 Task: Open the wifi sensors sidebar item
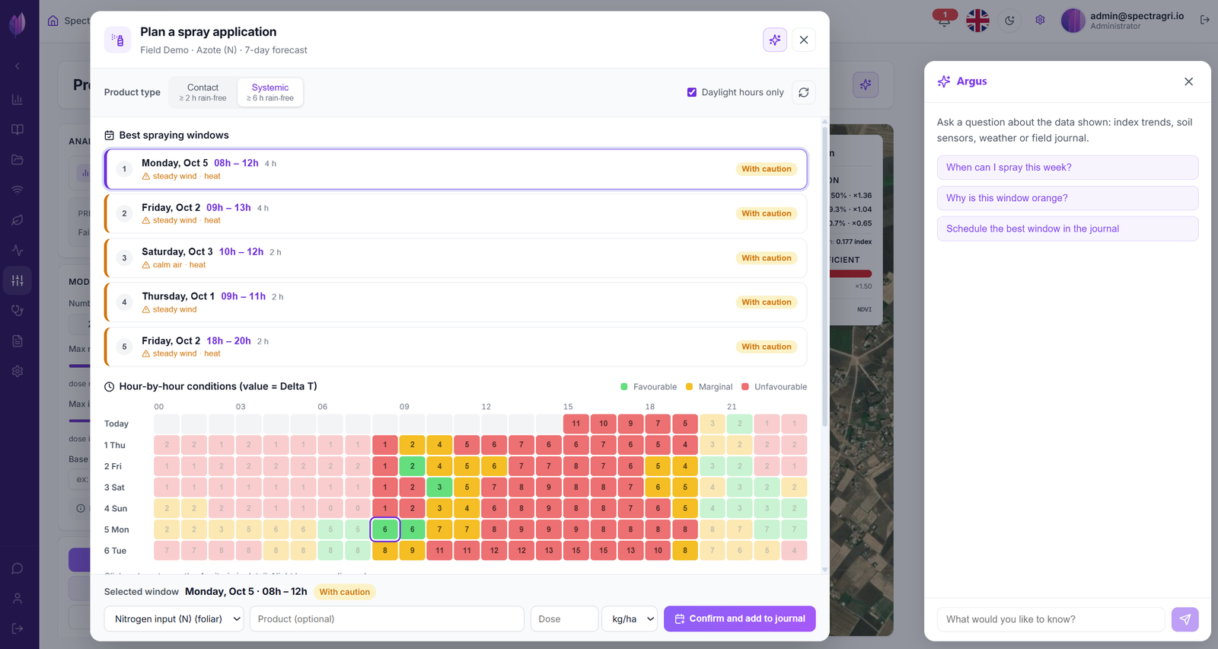(18, 190)
